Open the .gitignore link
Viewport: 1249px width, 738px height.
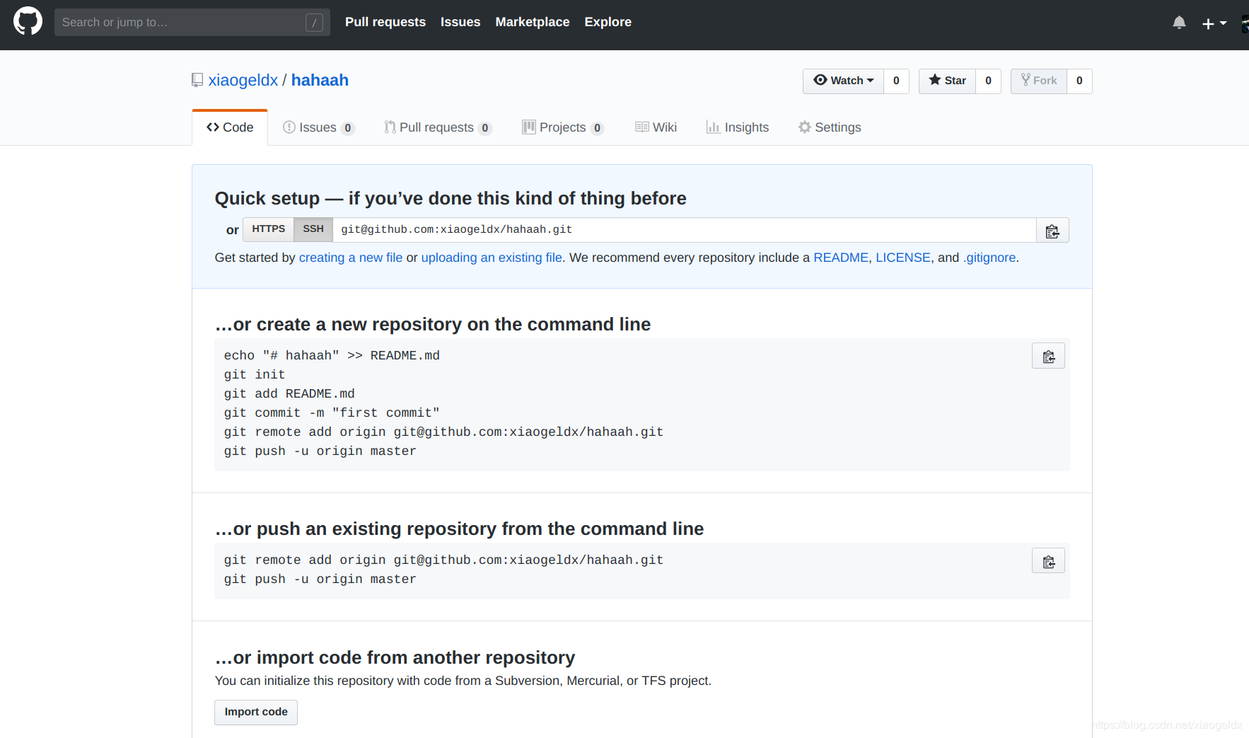[989, 258]
